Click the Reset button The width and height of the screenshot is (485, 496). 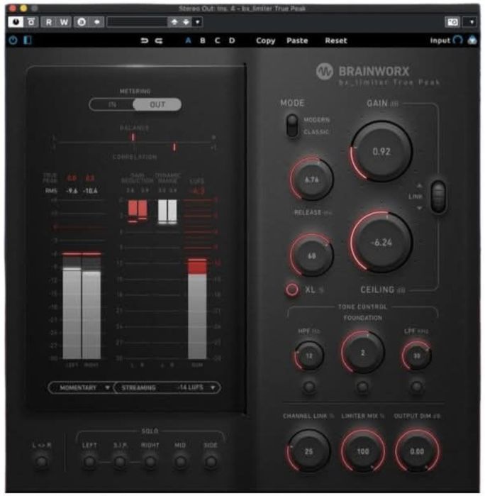tap(336, 40)
